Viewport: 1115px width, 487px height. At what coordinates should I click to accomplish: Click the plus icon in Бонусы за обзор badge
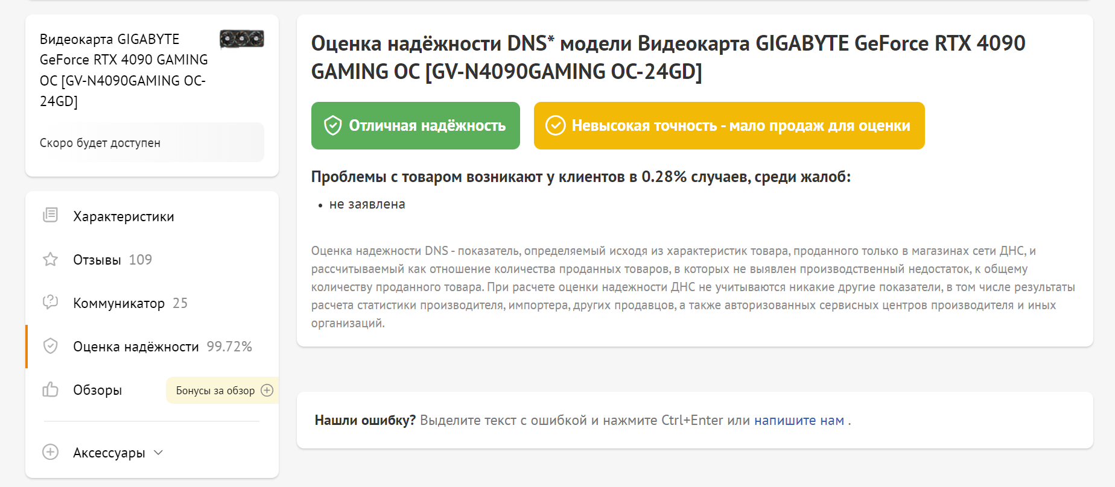[x=267, y=391]
